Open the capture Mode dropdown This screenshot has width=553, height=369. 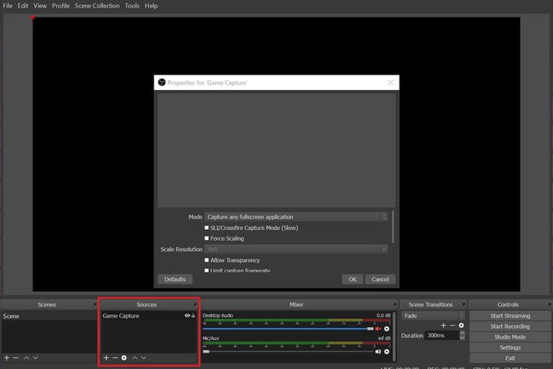pos(296,217)
